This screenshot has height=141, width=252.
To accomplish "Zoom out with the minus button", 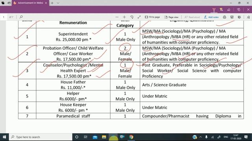I will [x=117, y=17].
